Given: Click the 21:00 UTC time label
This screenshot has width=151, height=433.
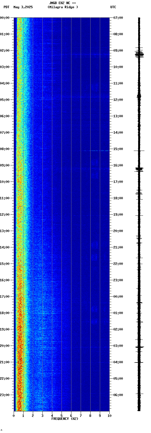Looking at the screenshot, I should 118,247.
